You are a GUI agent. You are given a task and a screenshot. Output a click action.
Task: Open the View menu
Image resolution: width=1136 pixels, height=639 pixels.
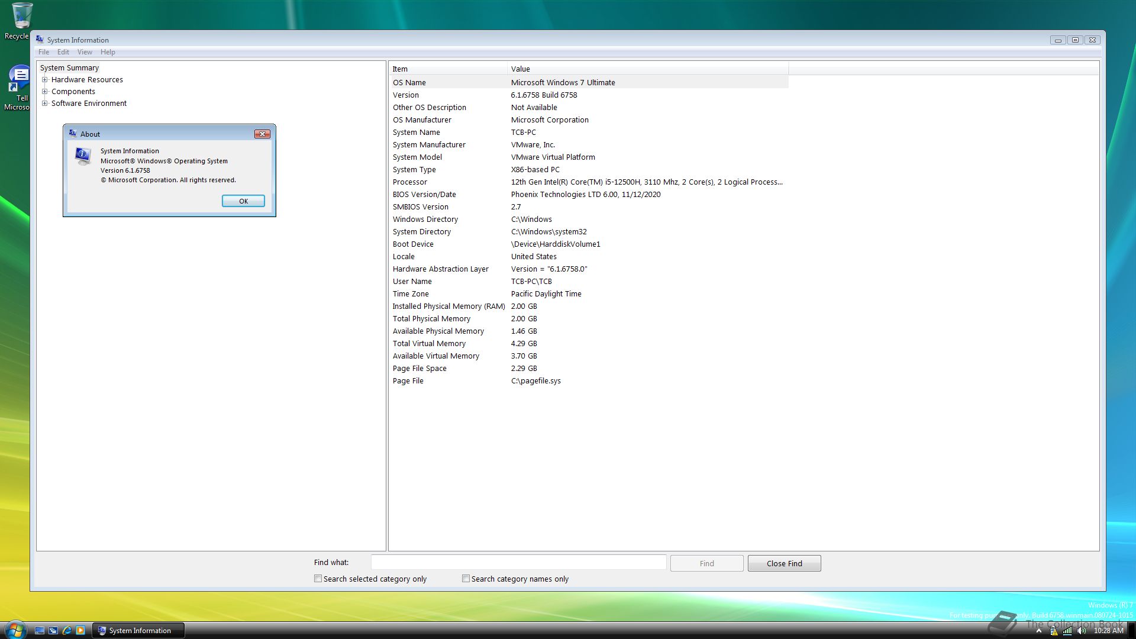[x=85, y=52]
